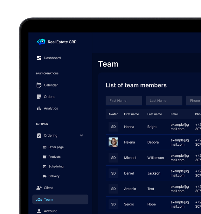201x214 pixels.
Task: Collapse the Ordering submenu chevron
Action: [81, 135]
